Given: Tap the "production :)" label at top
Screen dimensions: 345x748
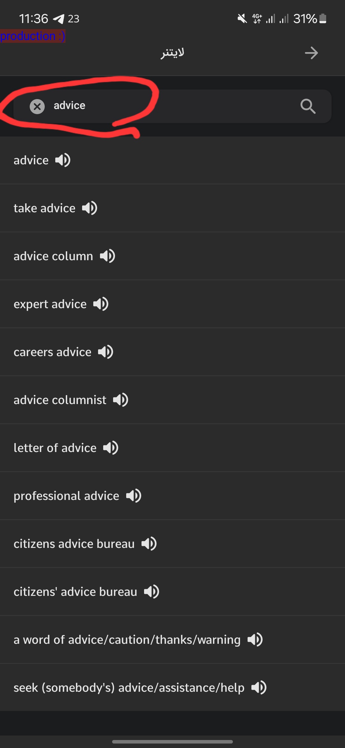Looking at the screenshot, I should click(33, 36).
